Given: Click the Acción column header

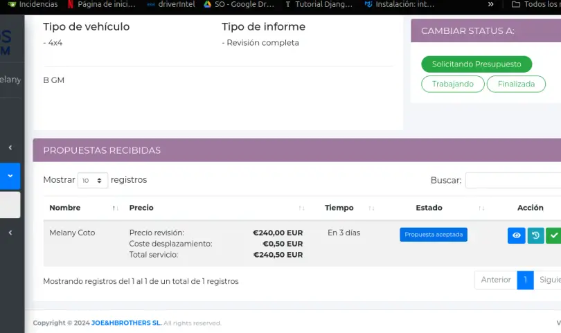Looking at the screenshot, I should tap(531, 208).
